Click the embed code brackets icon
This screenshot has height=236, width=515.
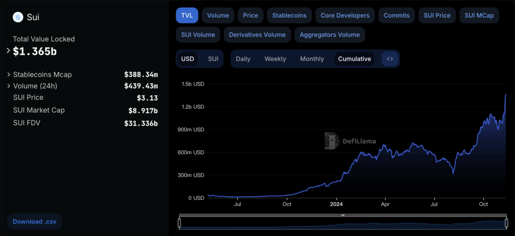(x=390, y=59)
